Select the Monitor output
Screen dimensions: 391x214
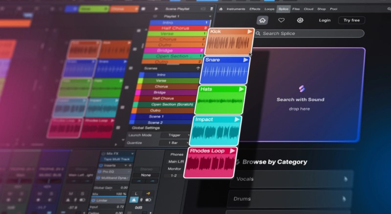(174, 169)
